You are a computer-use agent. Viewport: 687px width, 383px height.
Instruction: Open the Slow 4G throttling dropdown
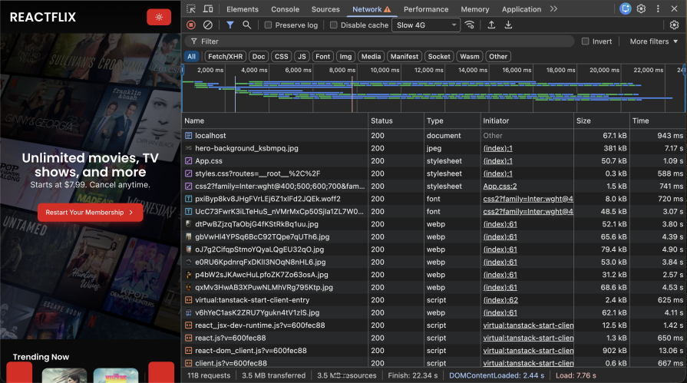click(x=424, y=25)
